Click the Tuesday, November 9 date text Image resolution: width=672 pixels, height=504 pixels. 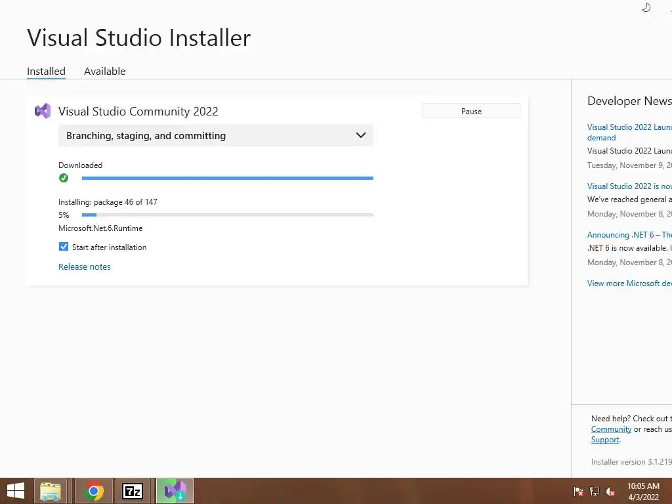[x=629, y=165]
